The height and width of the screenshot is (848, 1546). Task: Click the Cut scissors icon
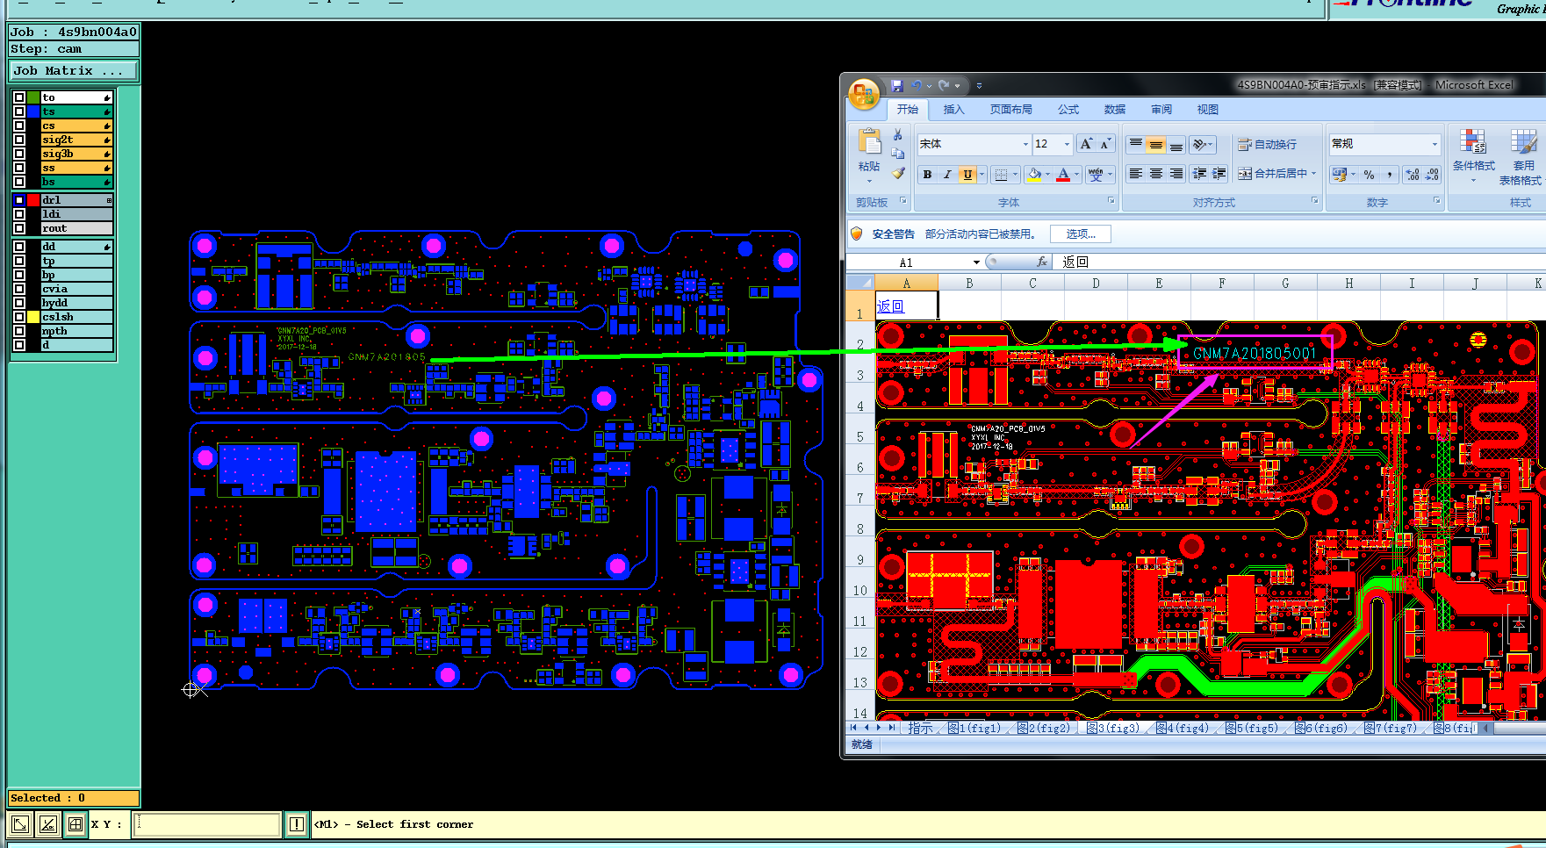898,134
